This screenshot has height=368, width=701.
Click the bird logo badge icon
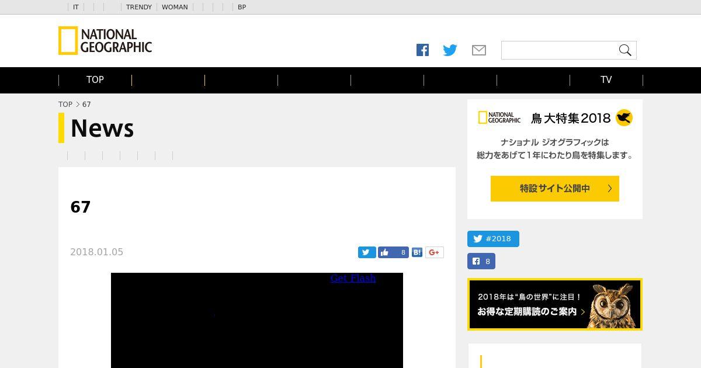tap(624, 118)
